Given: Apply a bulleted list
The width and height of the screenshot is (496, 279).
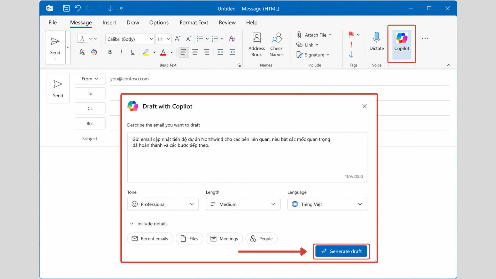Looking at the screenshot, I should click(x=200, y=39).
